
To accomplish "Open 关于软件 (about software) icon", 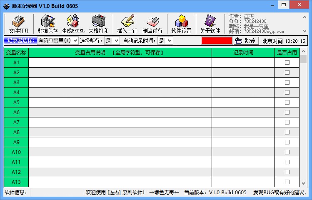I will coord(210,22).
